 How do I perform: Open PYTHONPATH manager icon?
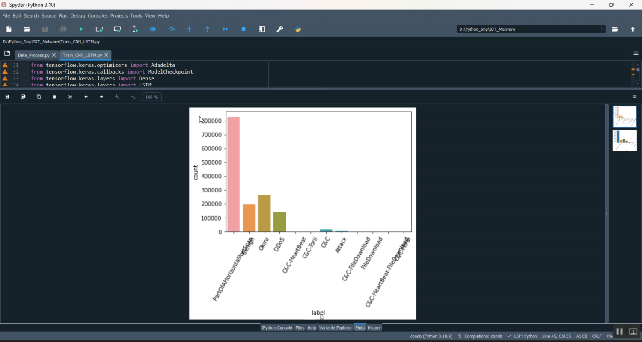(x=298, y=29)
